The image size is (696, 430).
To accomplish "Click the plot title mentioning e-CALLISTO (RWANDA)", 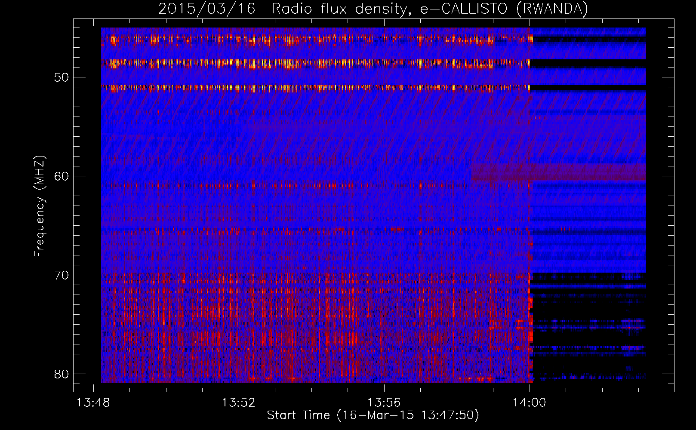I will [373, 9].
